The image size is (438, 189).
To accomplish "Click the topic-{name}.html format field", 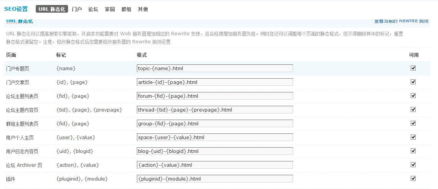I will 215,68.
